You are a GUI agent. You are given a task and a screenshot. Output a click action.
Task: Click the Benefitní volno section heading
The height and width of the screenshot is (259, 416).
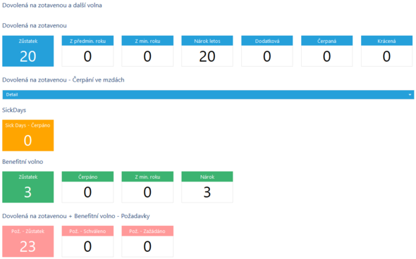23,162
